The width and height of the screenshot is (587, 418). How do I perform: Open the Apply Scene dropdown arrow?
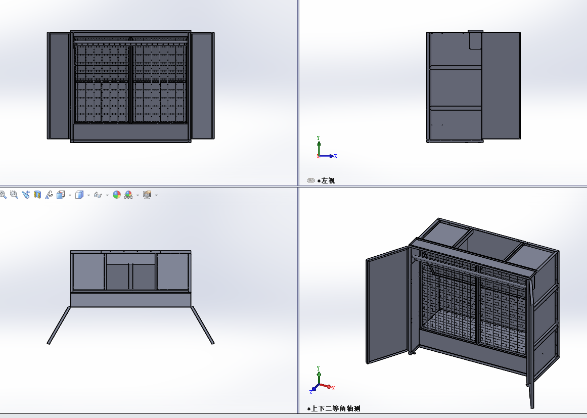click(138, 195)
